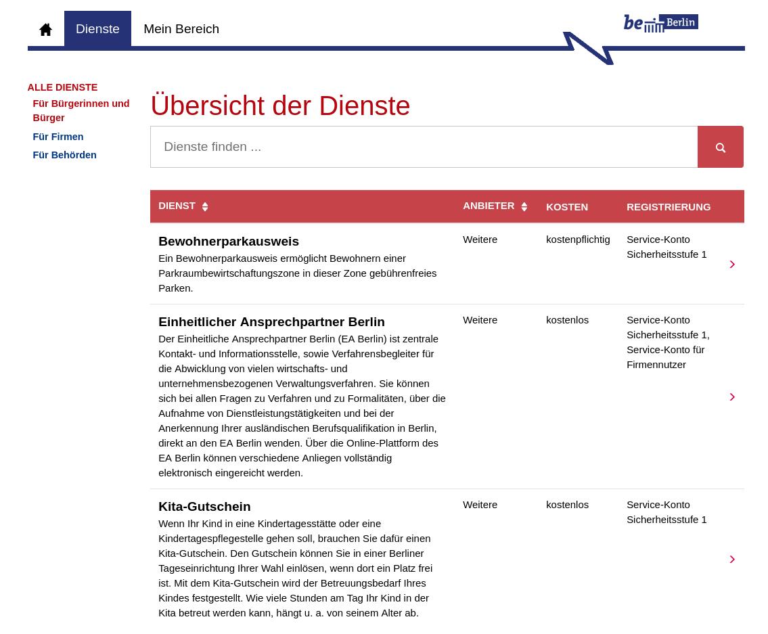Image resolution: width=768 pixels, height=634 pixels.
Task: Click the red search magnifier button
Action: point(720,147)
